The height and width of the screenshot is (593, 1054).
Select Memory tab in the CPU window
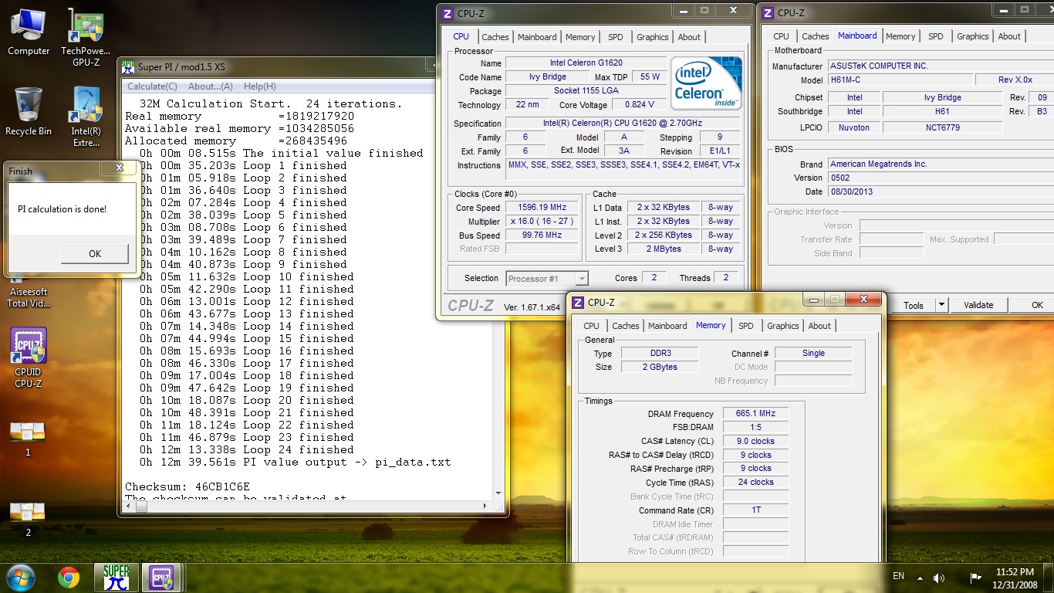tap(580, 37)
